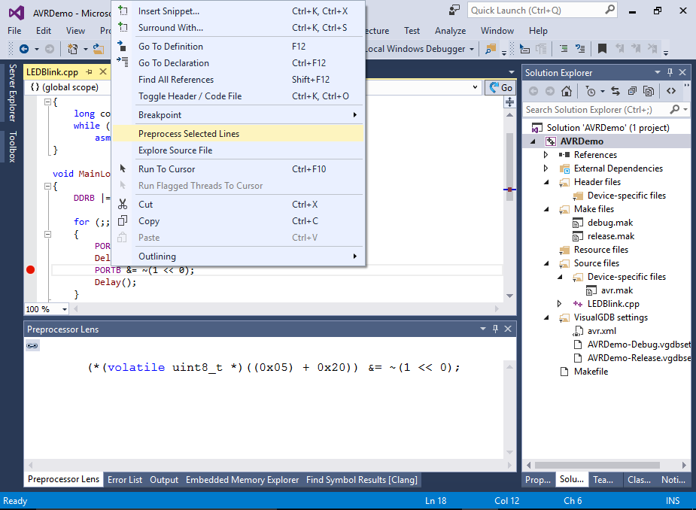Click the Local Windows Debugger button
Viewport: 696px width, 510px height.
[415, 49]
